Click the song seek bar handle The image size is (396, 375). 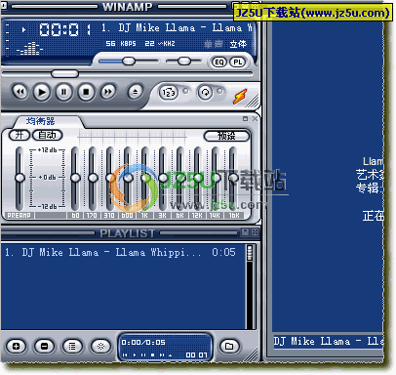click(x=65, y=74)
